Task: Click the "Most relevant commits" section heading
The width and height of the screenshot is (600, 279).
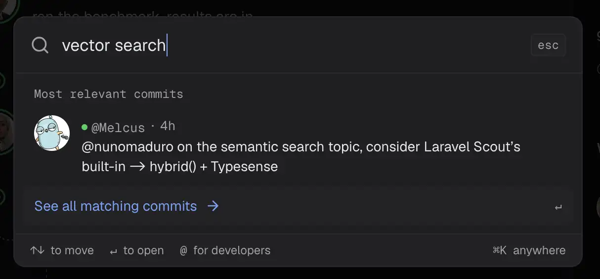Action: pyautogui.click(x=108, y=94)
